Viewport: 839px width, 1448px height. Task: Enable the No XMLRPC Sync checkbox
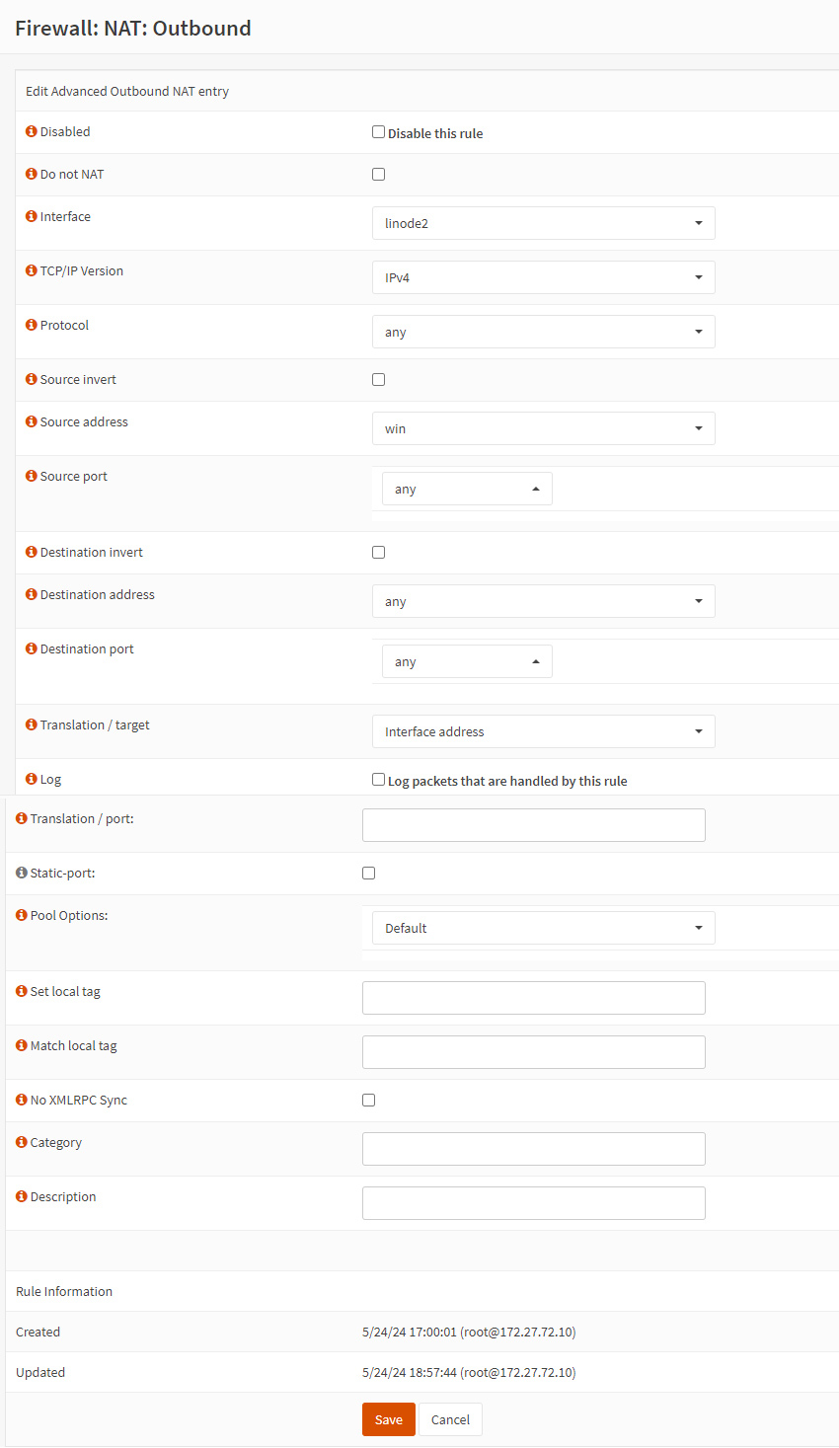click(368, 1100)
